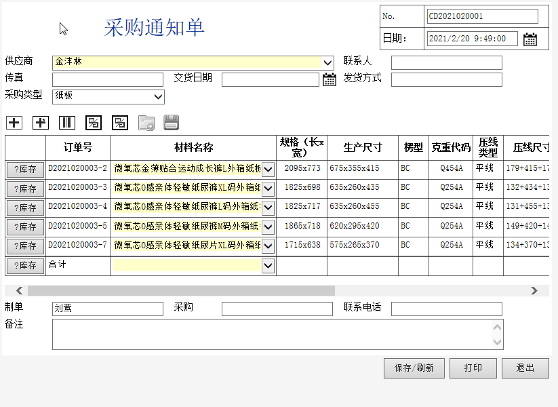Open the material dropdown in the 合计 row
This screenshot has height=407, width=558.
[268, 266]
